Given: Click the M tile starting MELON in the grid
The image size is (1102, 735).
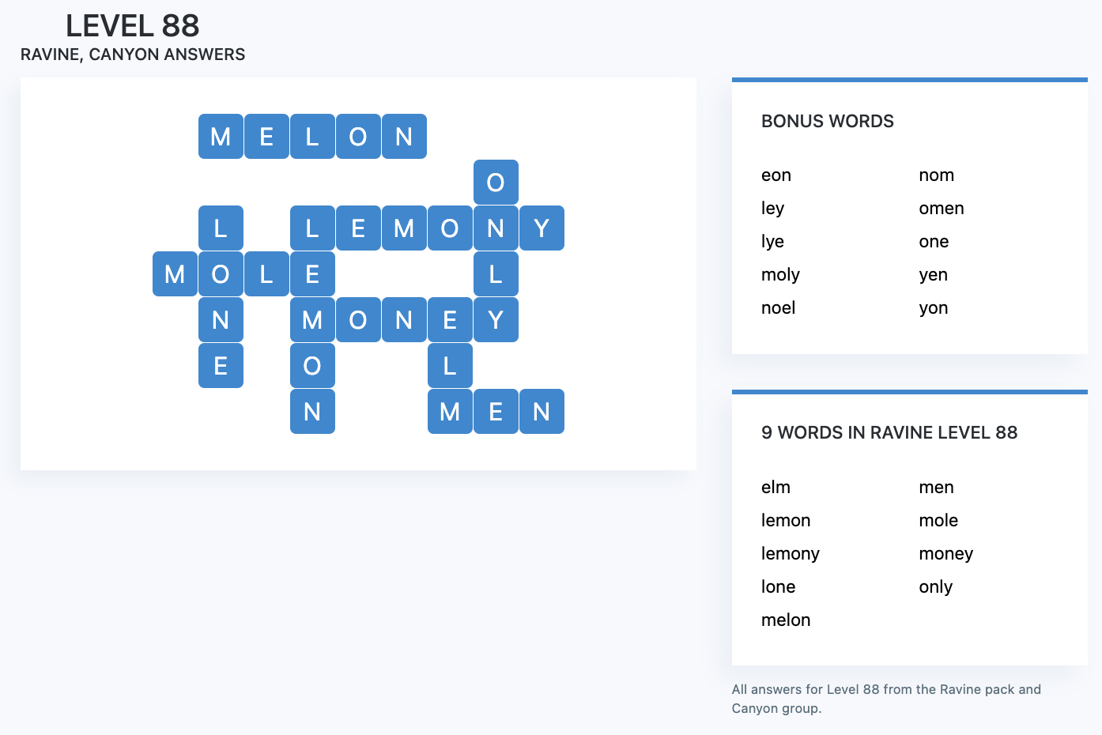Looking at the screenshot, I should [x=221, y=137].
